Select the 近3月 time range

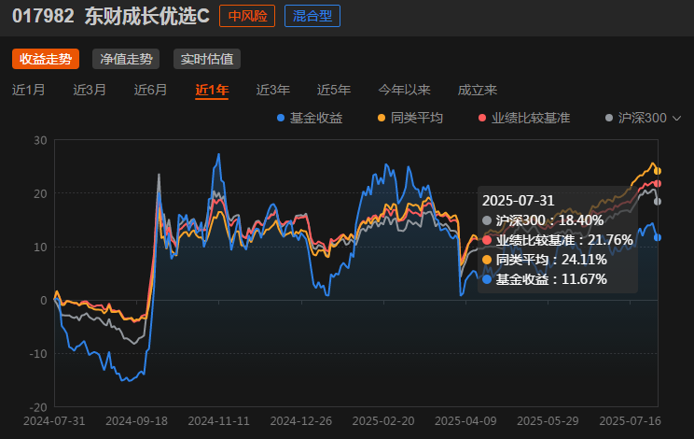[90, 90]
